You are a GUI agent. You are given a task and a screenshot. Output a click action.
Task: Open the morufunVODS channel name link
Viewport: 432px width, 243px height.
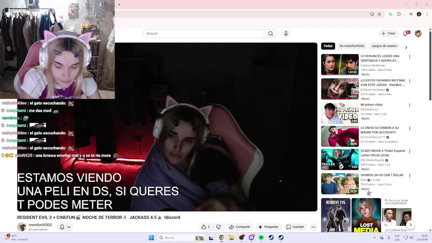[x=40, y=225]
